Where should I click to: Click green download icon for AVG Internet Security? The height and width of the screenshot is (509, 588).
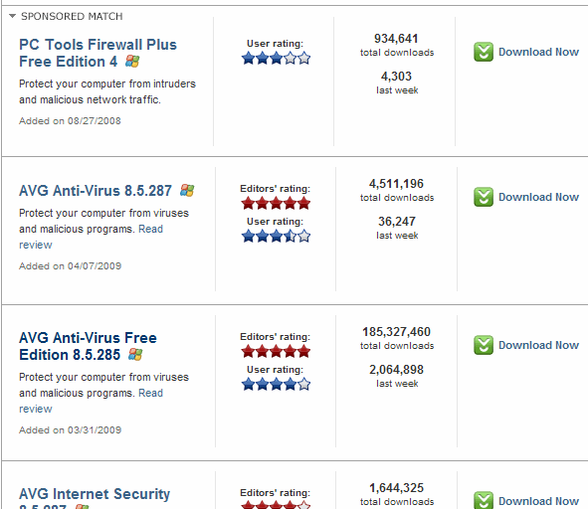pyautogui.click(x=484, y=500)
